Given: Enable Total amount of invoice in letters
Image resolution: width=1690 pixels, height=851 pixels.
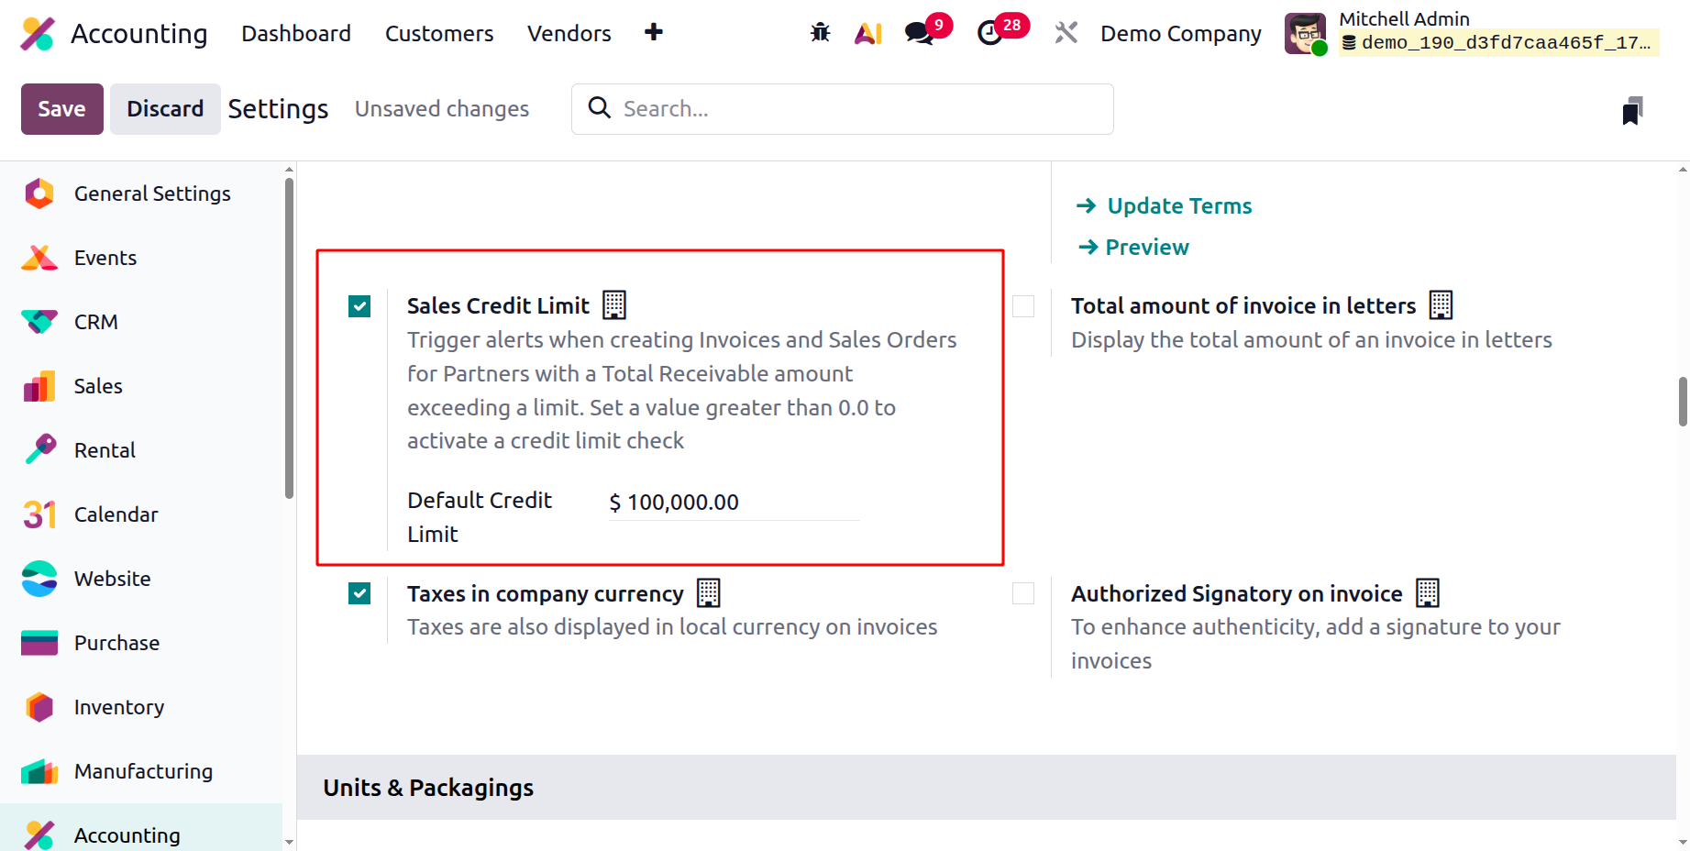Looking at the screenshot, I should click(x=1023, y=306).
